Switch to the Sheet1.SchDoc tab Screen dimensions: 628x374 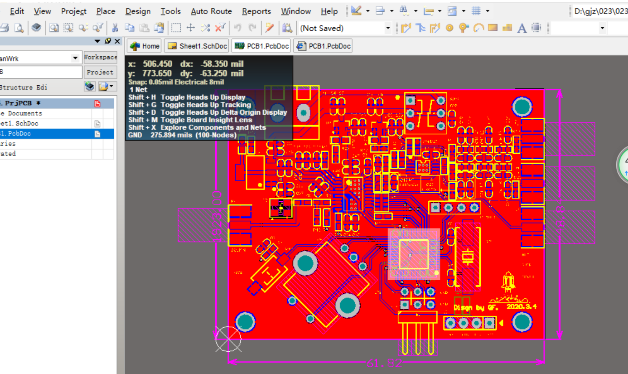[197, 46]
